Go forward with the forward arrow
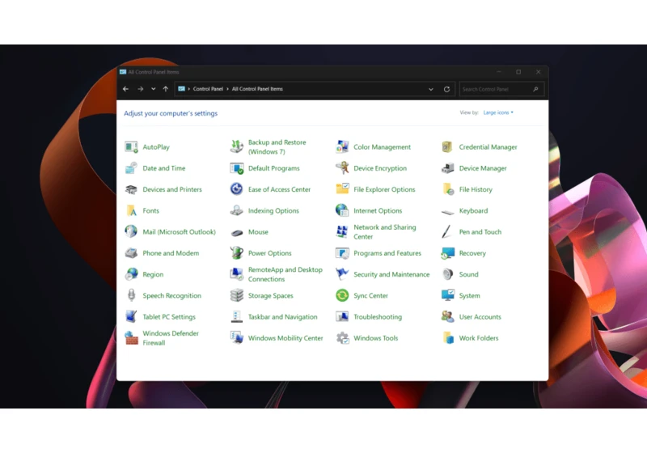 (140, 89)
